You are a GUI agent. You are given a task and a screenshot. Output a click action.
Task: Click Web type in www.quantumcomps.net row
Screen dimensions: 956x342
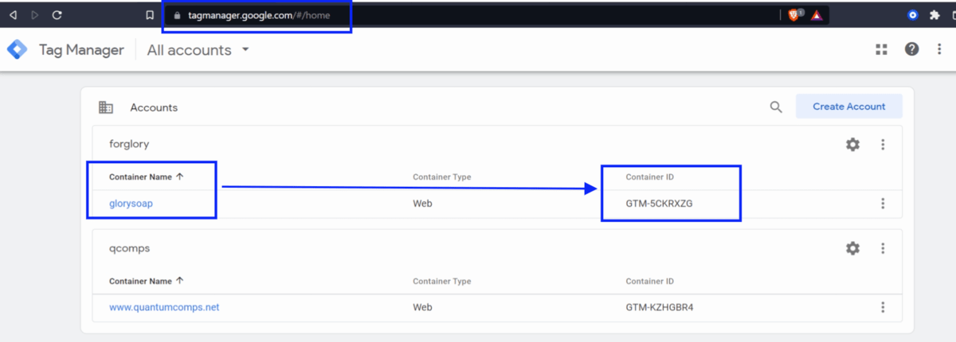click(422, 307)
